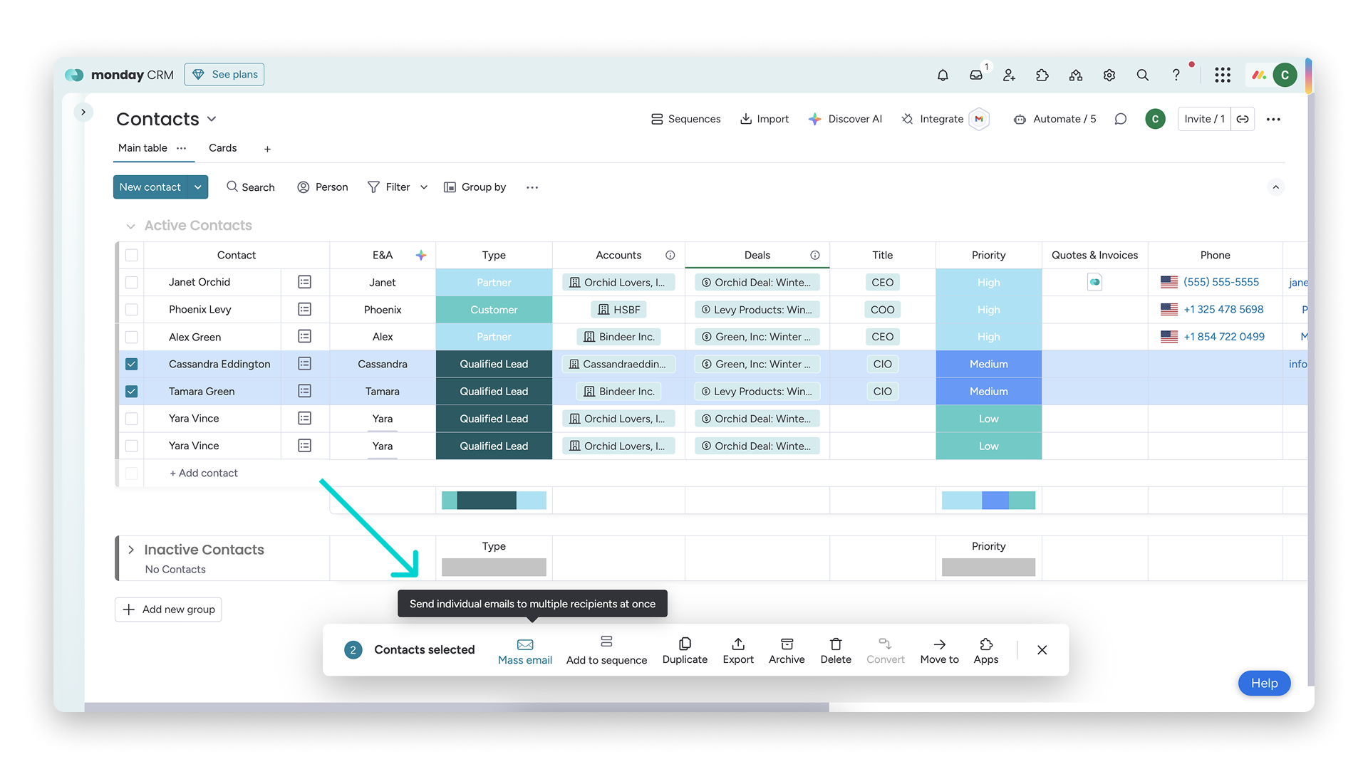Export the selected contacts
The height and width of the screenshot is (769, 1368).
738,651
